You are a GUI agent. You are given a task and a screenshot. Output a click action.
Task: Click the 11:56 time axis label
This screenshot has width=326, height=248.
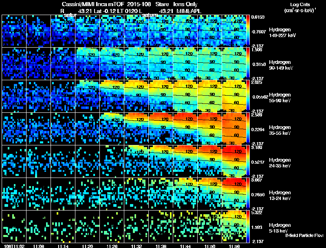234,246
